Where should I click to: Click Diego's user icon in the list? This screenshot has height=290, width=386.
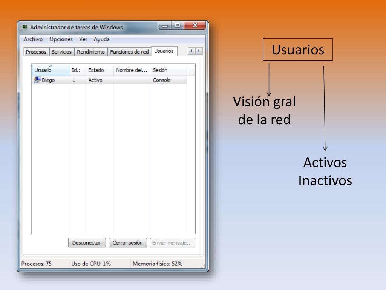37,80
